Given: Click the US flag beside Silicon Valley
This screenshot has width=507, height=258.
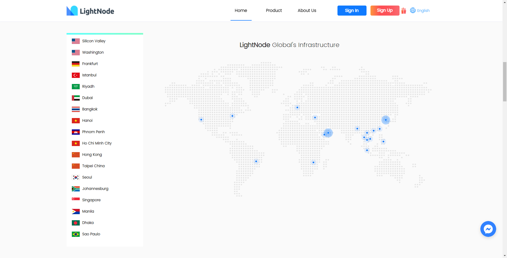Looking at the screenshot, I should tap(76, 41).
